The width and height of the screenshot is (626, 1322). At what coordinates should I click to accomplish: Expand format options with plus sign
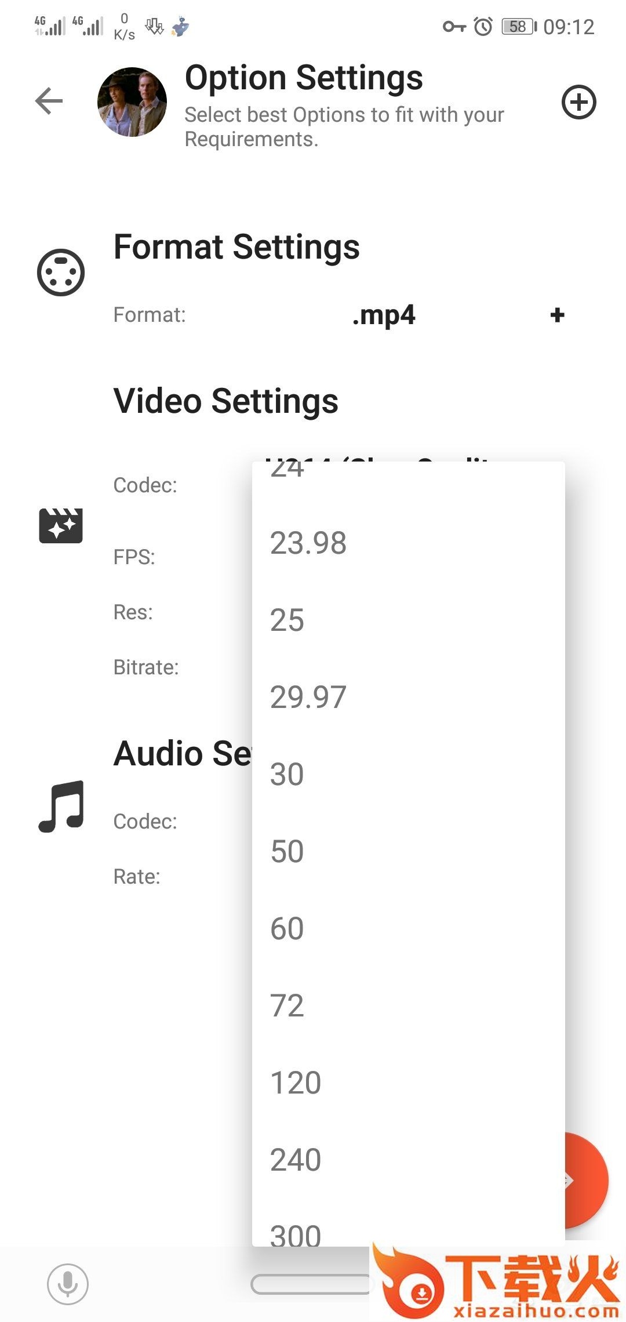pos(557,315)
